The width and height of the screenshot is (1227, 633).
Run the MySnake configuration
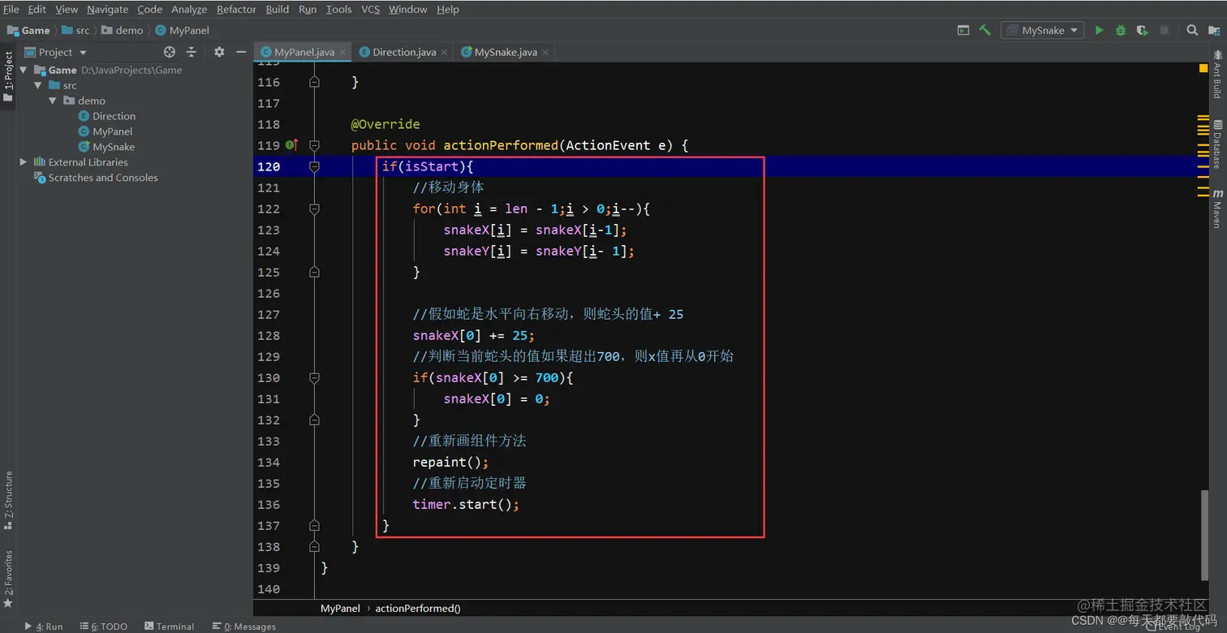[x=1099, y=30]
